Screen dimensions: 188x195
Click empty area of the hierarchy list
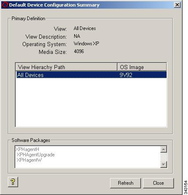tap(92, 103)
